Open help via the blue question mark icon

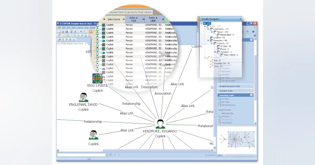255,36
